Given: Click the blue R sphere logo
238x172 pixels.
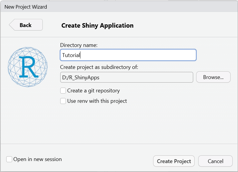Looking at the screenshot, I should 28,67.
